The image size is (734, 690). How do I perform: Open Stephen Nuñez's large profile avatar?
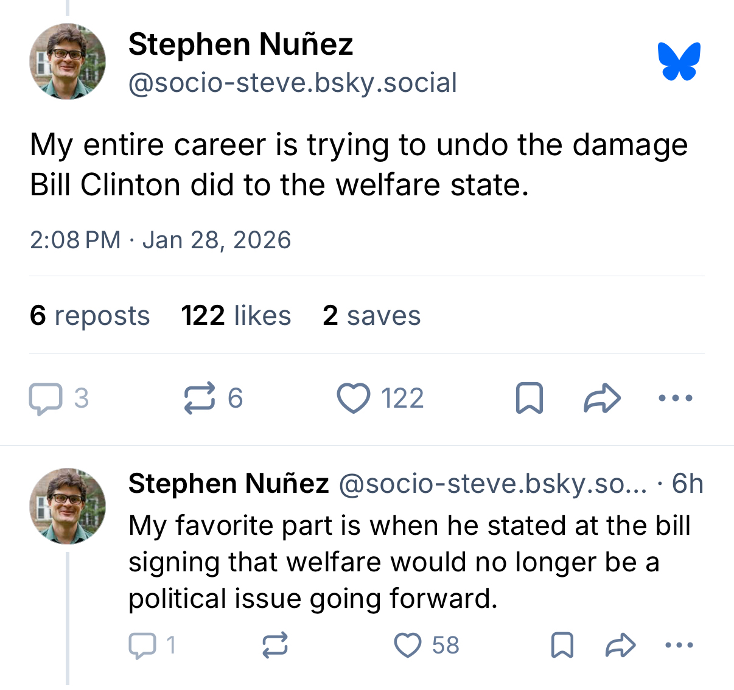[68, 61]
